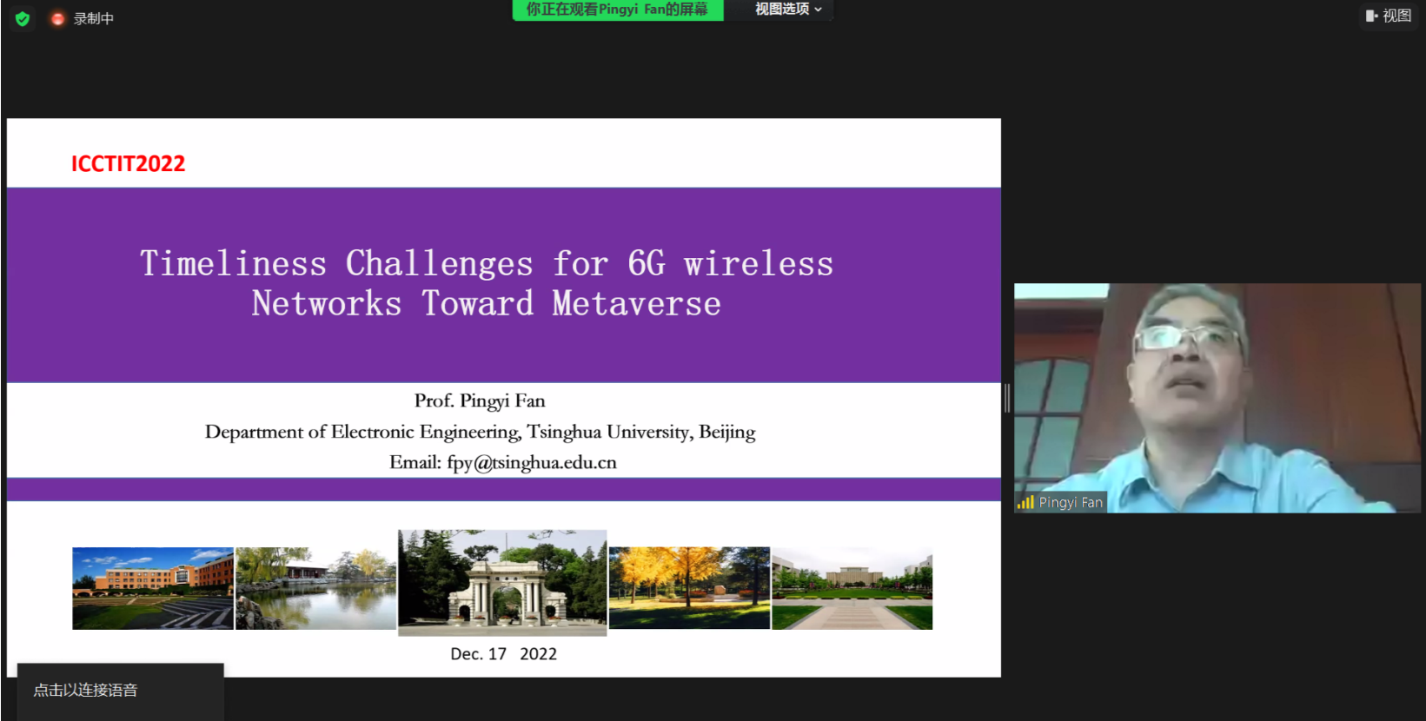Click the 'Dec. 17 2022' date text
Image resolution: width=1426 pixels, height=721 pixels.
point(503,654)
